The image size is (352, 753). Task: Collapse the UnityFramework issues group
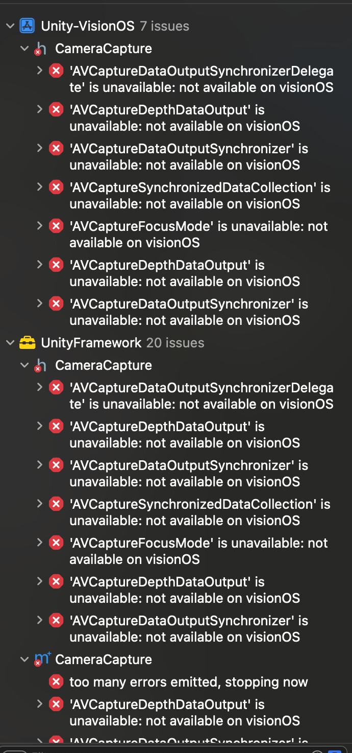pos(10,342)
